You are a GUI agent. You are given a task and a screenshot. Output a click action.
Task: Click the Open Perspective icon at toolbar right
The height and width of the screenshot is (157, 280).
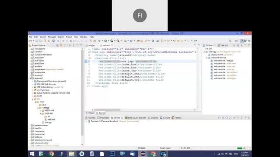pos(236,41)
